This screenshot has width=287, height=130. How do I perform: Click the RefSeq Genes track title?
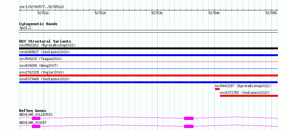point(33,111)
